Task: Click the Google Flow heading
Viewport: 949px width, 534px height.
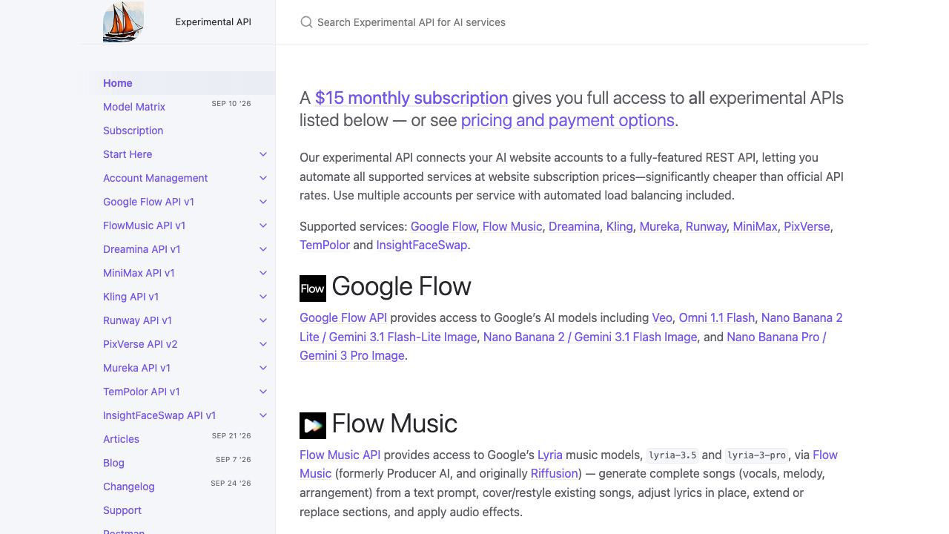Action: click(402, 286)
